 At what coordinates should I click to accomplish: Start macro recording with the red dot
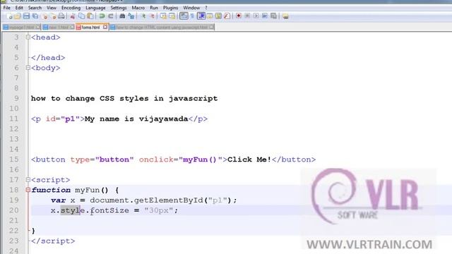point(239,16)
